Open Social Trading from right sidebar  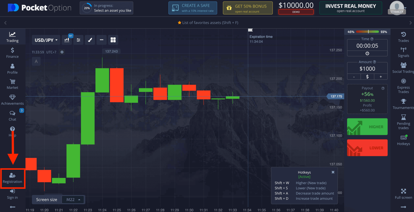point(403,68)
